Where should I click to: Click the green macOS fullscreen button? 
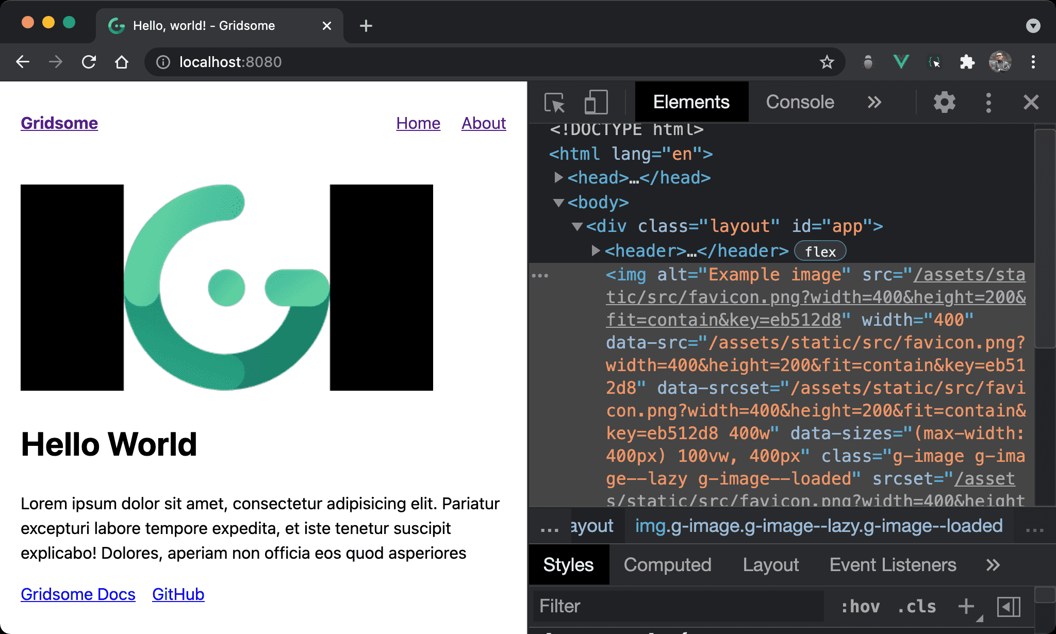69,22
